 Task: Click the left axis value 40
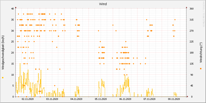[x=12, y=9]
